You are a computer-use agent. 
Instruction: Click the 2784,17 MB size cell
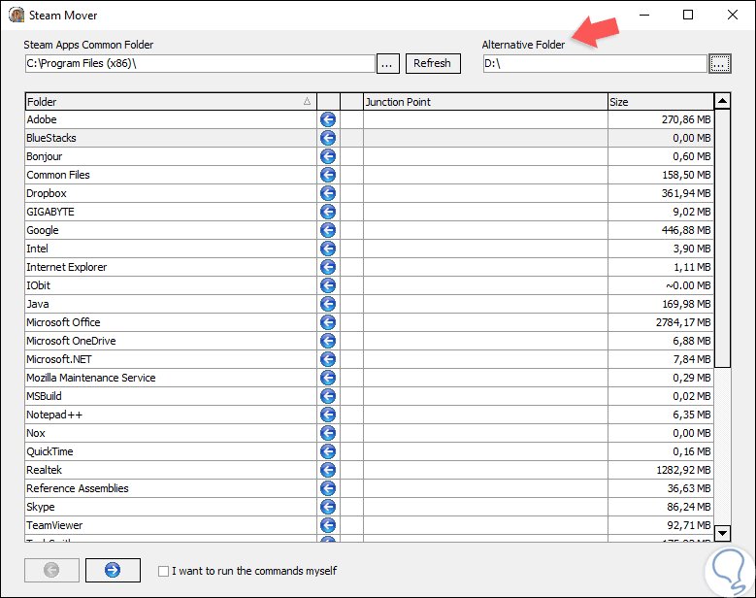[661, 322]
